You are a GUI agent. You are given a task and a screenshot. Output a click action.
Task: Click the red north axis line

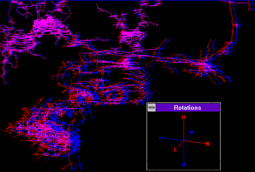[x=195, y=142]
